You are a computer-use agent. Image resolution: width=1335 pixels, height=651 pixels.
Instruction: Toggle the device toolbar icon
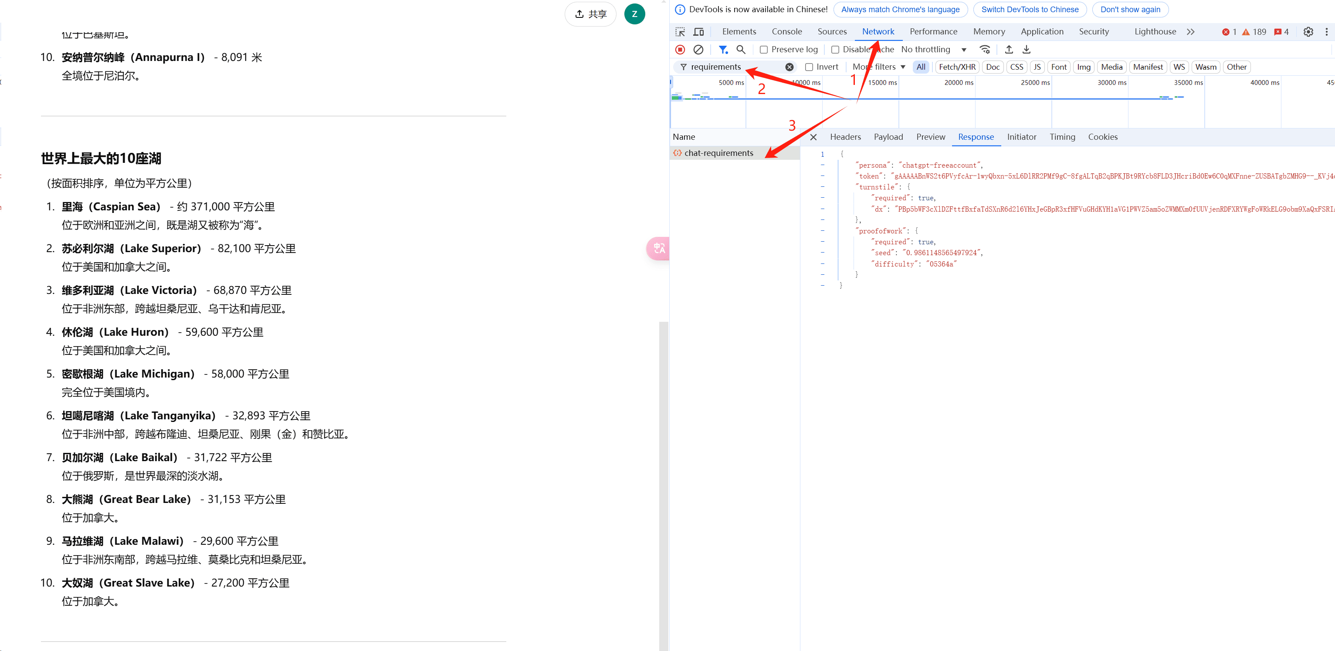[x=698, y=32]
